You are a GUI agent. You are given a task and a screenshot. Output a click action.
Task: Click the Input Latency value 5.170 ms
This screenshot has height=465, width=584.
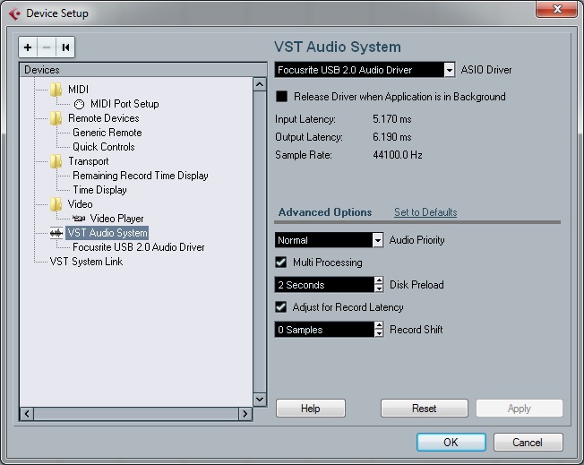391,119
